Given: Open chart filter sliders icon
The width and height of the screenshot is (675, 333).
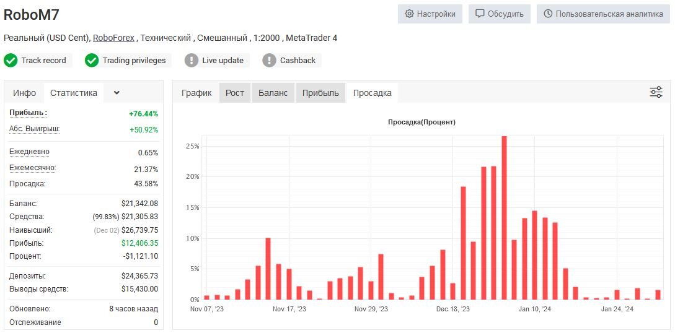Looking at the screenshot, I should (x=656, y=92).
